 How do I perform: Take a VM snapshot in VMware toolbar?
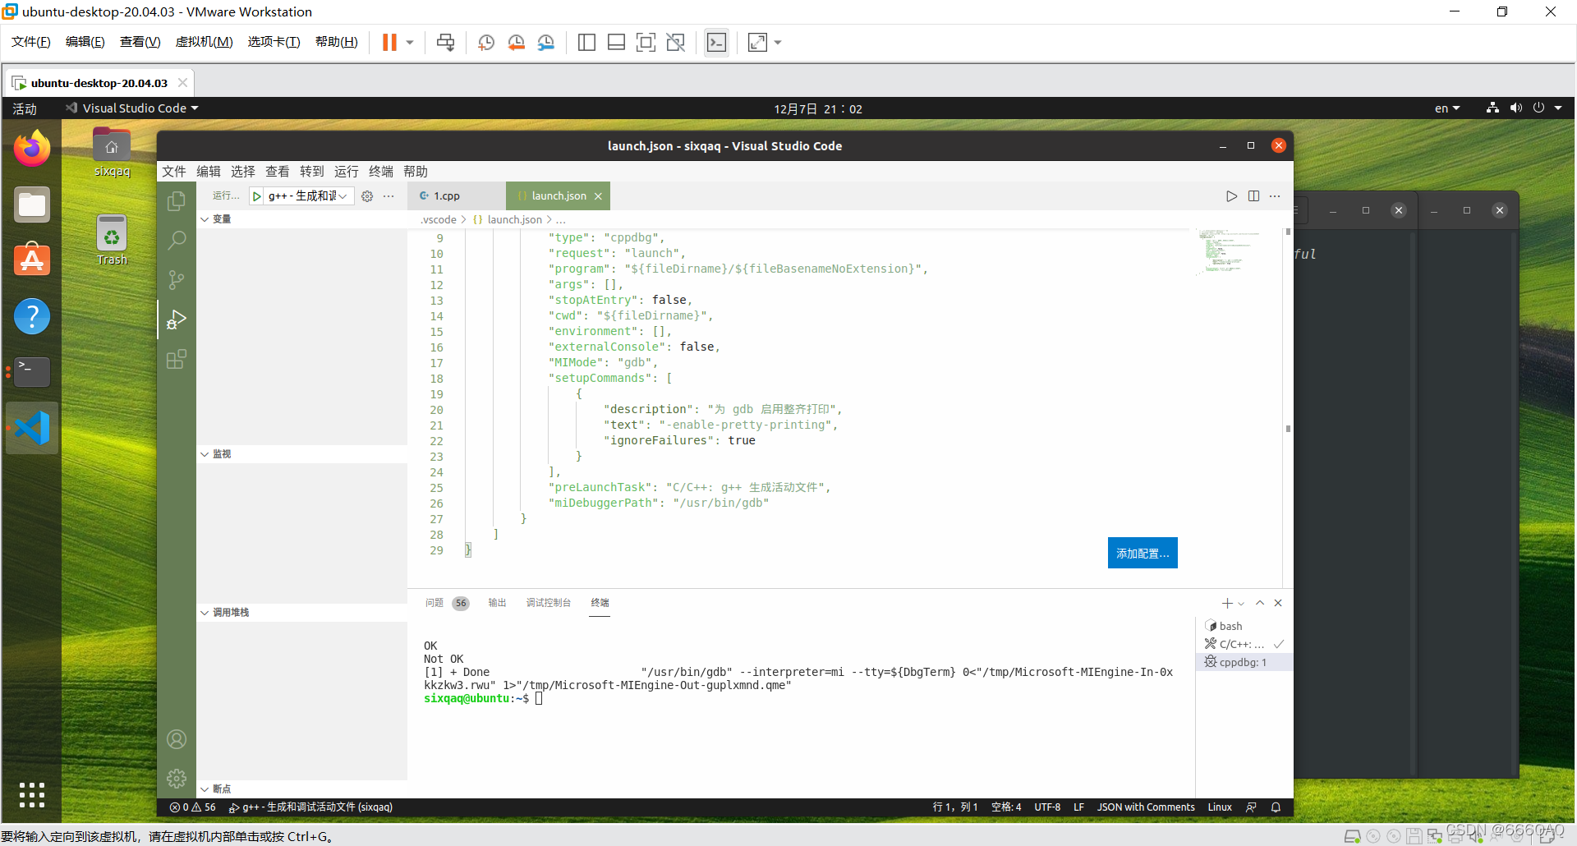coord(485,43)
